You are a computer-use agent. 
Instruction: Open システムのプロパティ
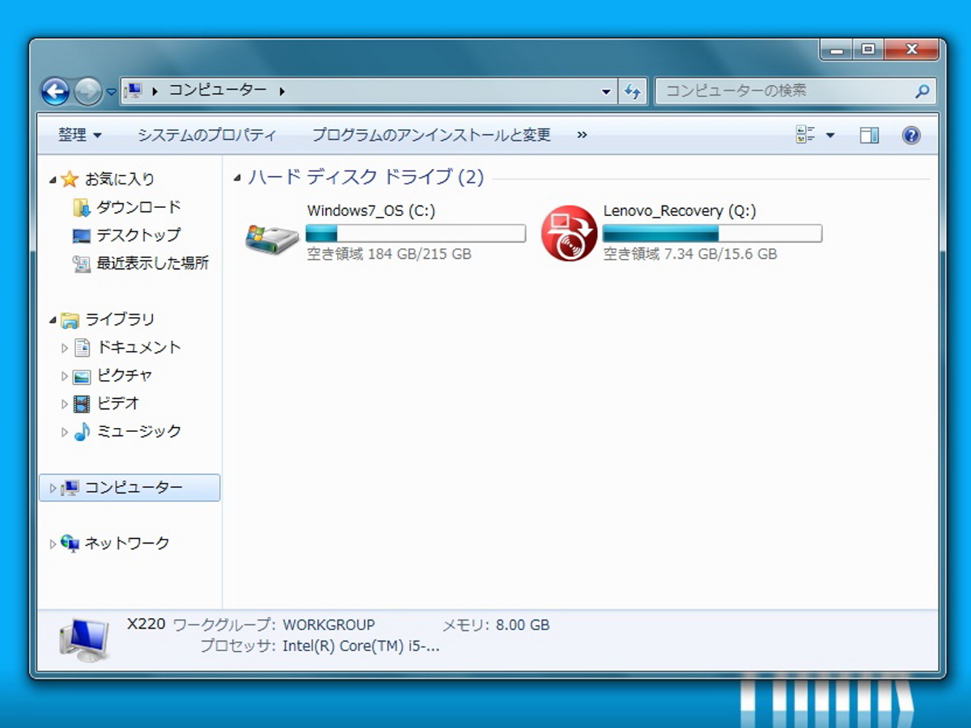point(206,135)
